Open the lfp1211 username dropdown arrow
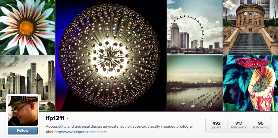 pos(68,119)
